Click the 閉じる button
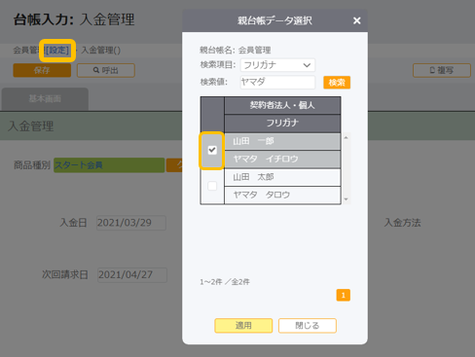The height and width of the screenshot is (357, 475). pyautogui.click(x=308, y=326)
